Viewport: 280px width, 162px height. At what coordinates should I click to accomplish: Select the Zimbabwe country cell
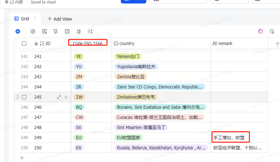coord(161,97)
